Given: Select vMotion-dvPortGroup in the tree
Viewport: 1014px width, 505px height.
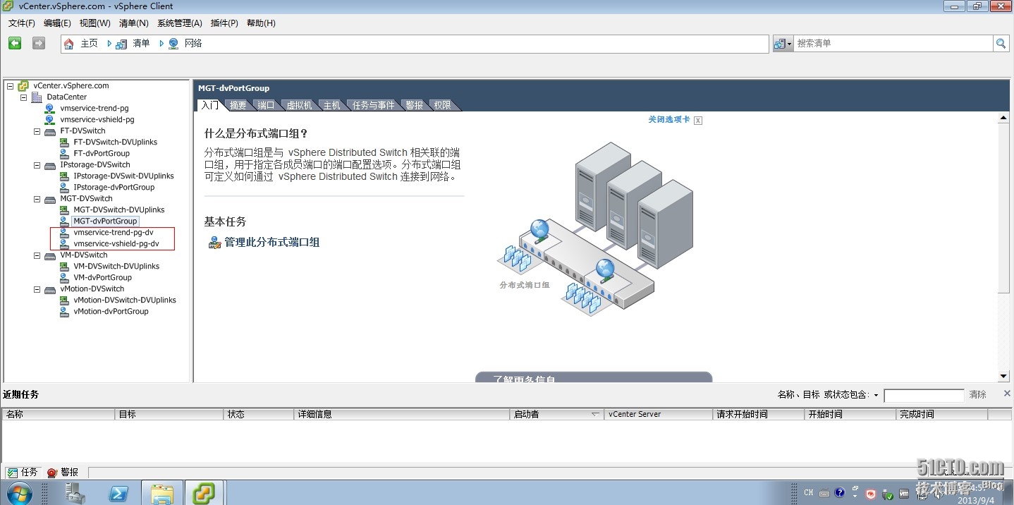Looking at the screenshot, I should tap(111, 312).
